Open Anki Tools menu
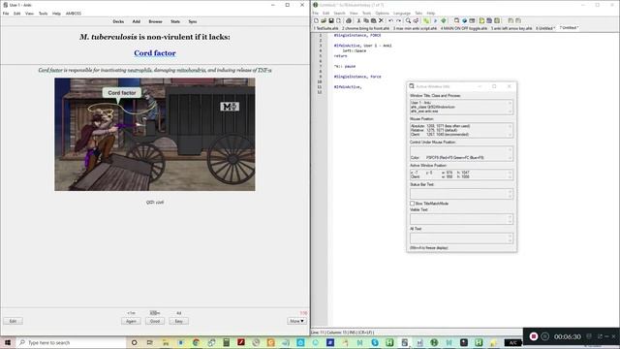Viewport: 620px width, 349px height. click(x=43, y=14)
